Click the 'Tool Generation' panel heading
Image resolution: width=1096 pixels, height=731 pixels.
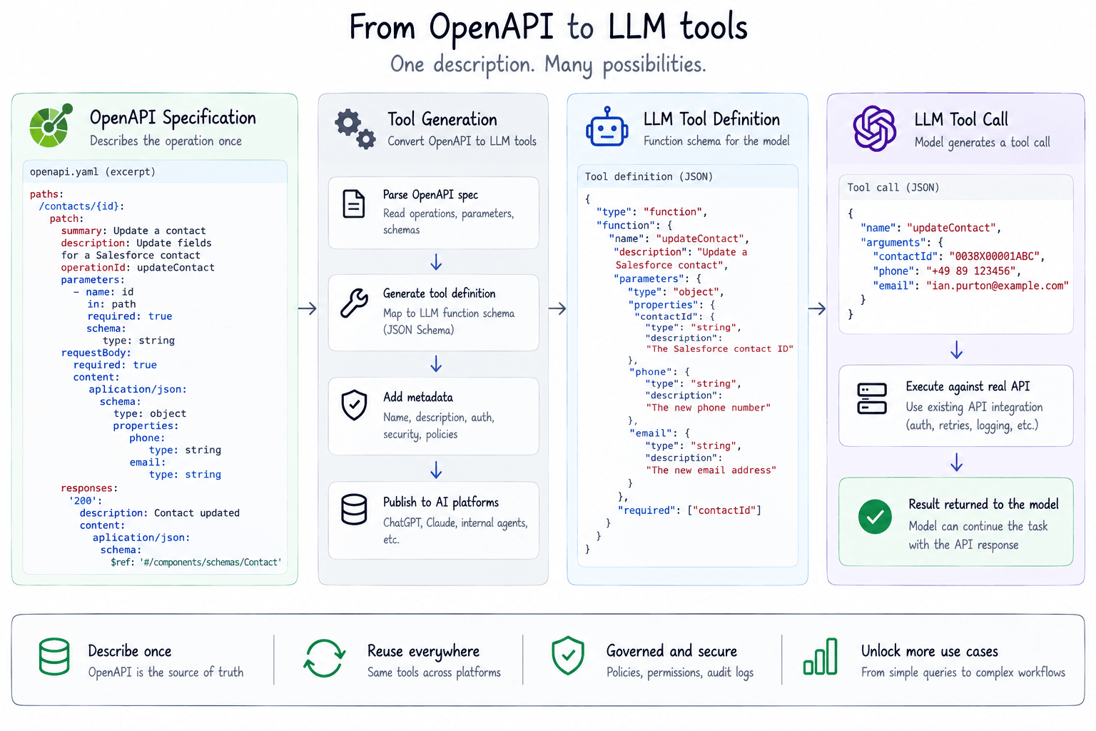point(442,119)
